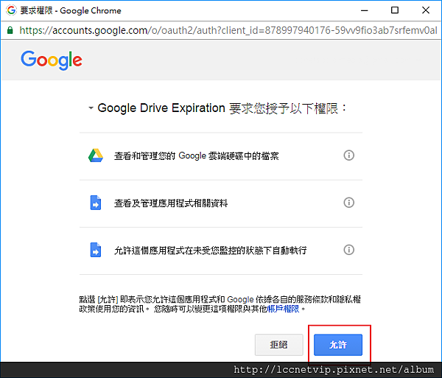The image size is (442, 378).
Task: Click the blue icon beside 允許這個應用程式 permission
Action: click(95, 250)
